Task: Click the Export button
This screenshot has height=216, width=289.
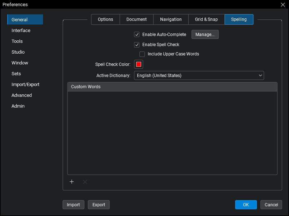Action: (99, 205)
